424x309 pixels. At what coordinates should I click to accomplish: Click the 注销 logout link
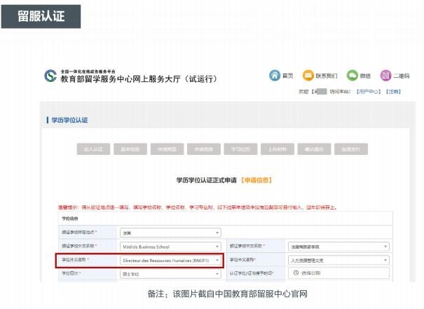point(393,92)
